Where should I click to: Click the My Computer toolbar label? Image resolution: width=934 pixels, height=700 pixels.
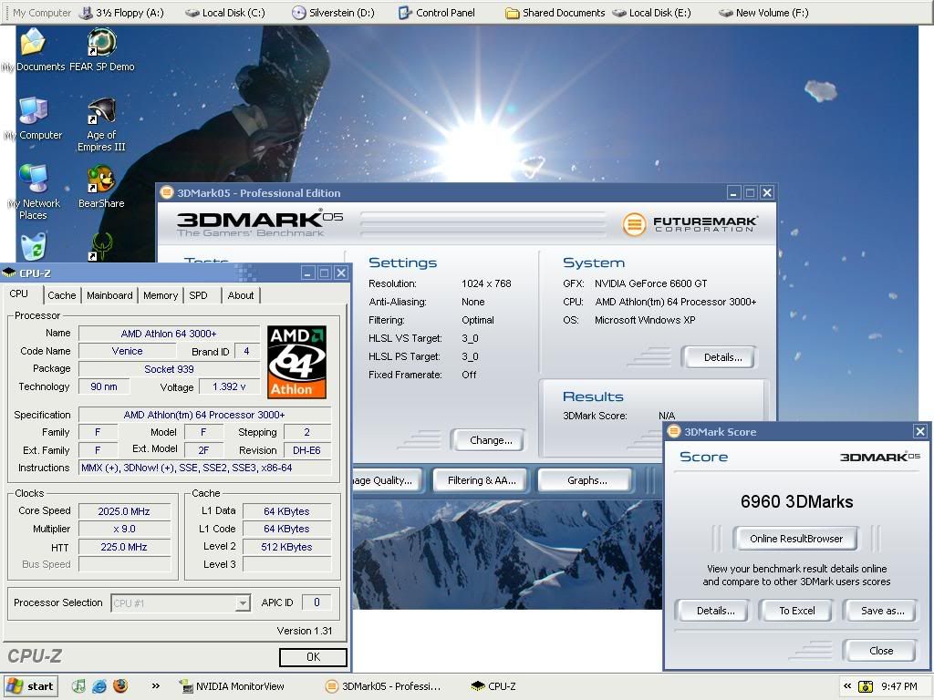pyautogui.click(x=42, y=13)
